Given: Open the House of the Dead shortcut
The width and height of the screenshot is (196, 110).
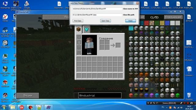Looking at the screenshot, I should 5,71.
